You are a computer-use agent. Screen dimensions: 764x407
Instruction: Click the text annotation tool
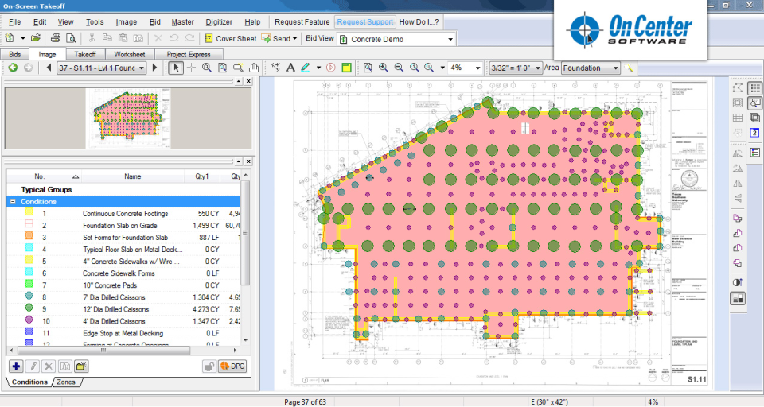(x=291, y=68)
